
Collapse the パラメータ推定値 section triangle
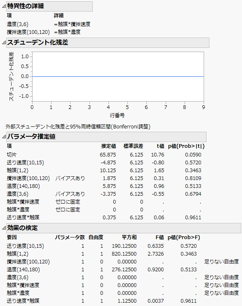click(4, 137)
